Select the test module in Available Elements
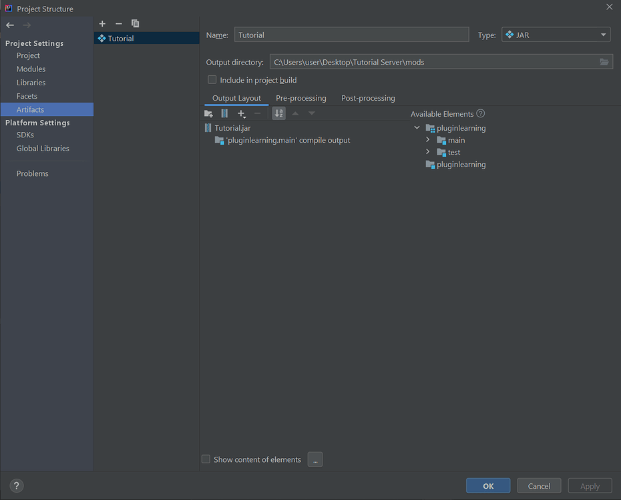 [x=449, y=152]
